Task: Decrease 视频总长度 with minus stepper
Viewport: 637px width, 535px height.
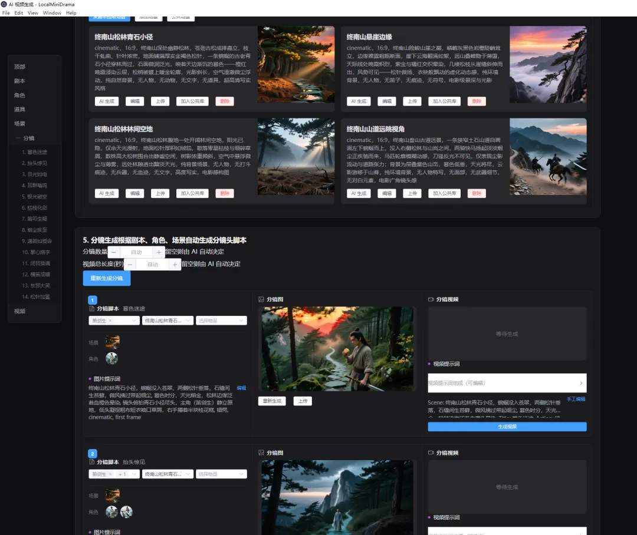Action: (130, 264)
